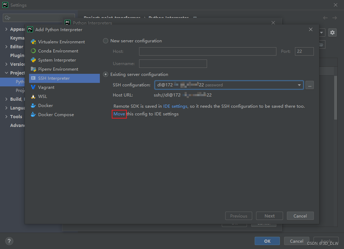344x249 pixels.
Task: Pick System Interpreter entry
Action: click(64, 60)
